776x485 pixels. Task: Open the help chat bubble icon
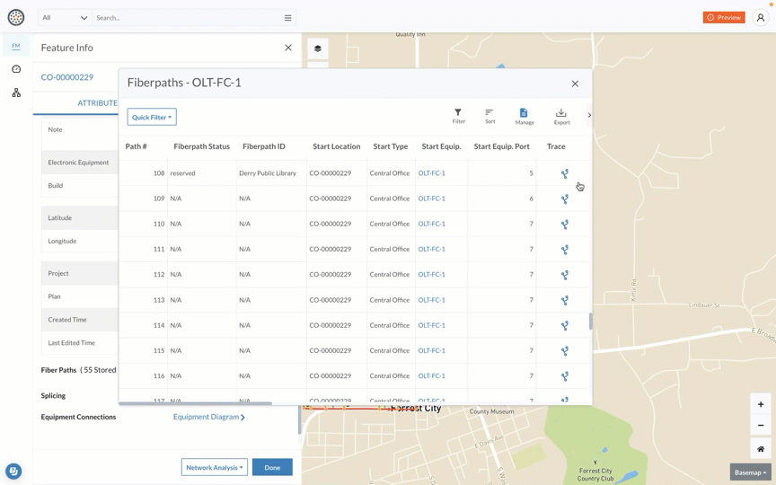click(13, 471)
